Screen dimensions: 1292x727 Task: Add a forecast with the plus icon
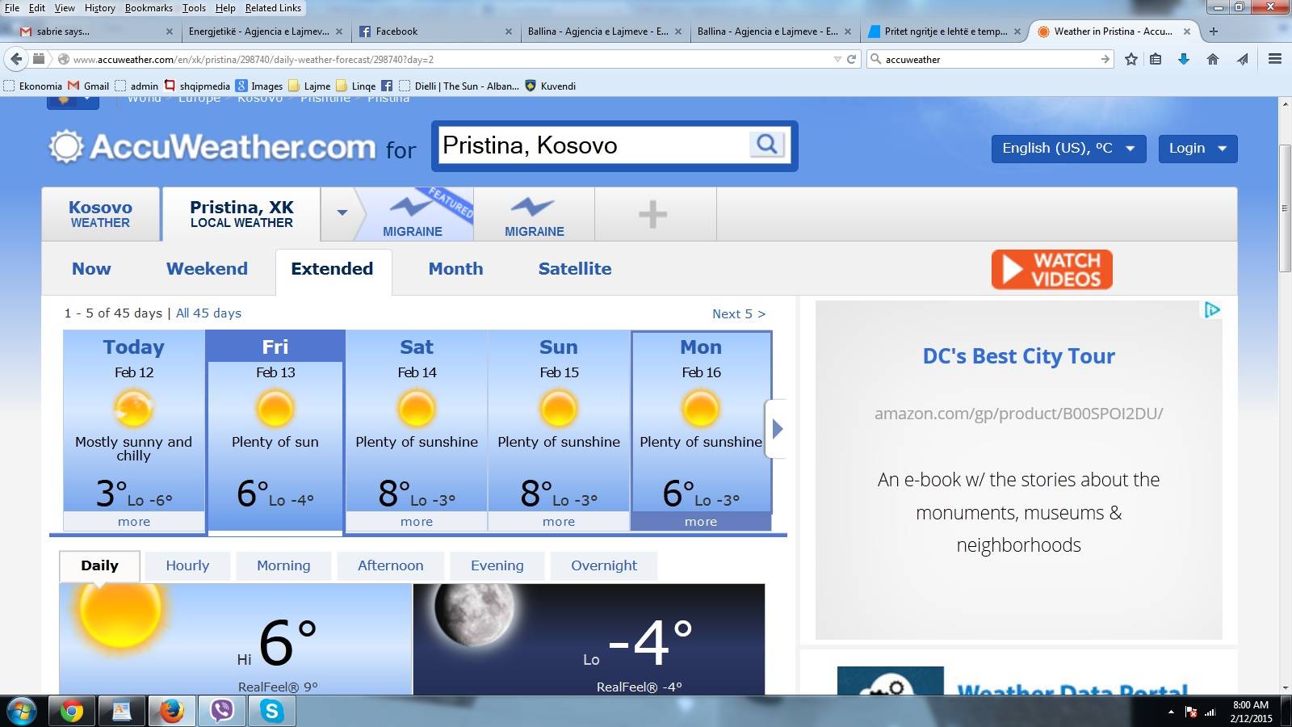(x=652, y=214)
